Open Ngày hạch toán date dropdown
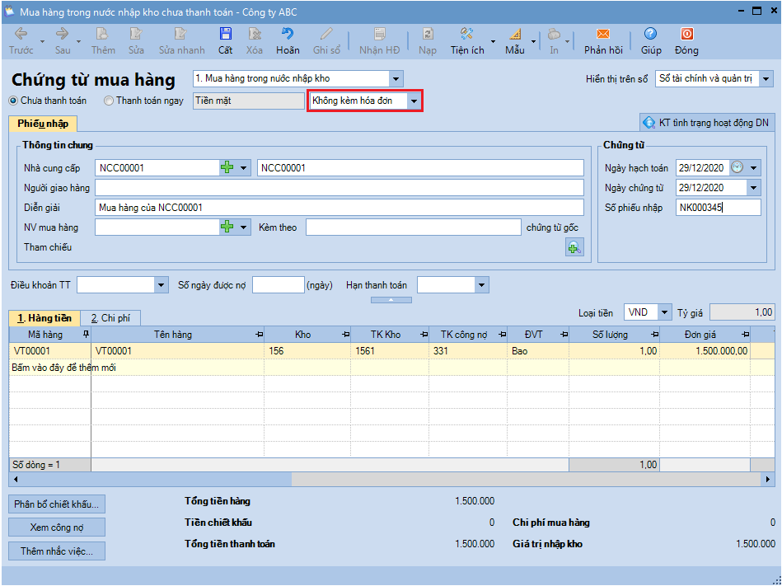Screen dimensions: 782x586 point(754,167)
